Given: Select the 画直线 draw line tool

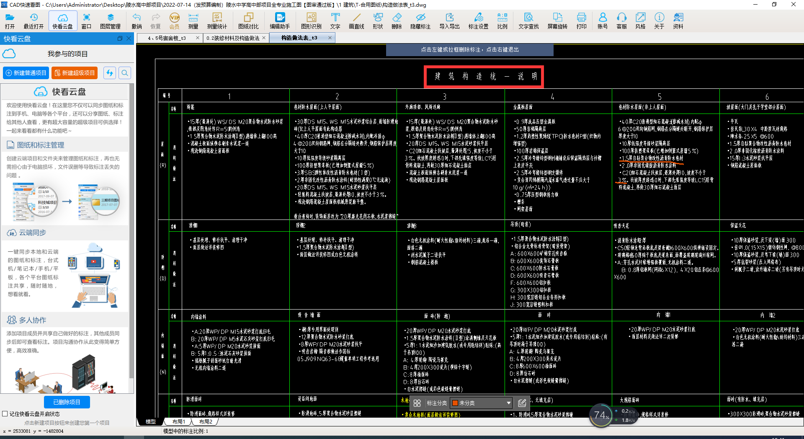Looking at the screenshot, I should point(356,21).
